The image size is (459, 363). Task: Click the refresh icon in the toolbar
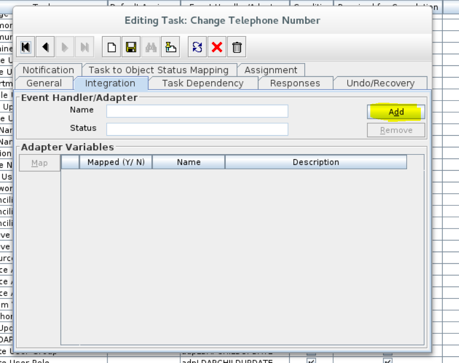click(197, 46)
